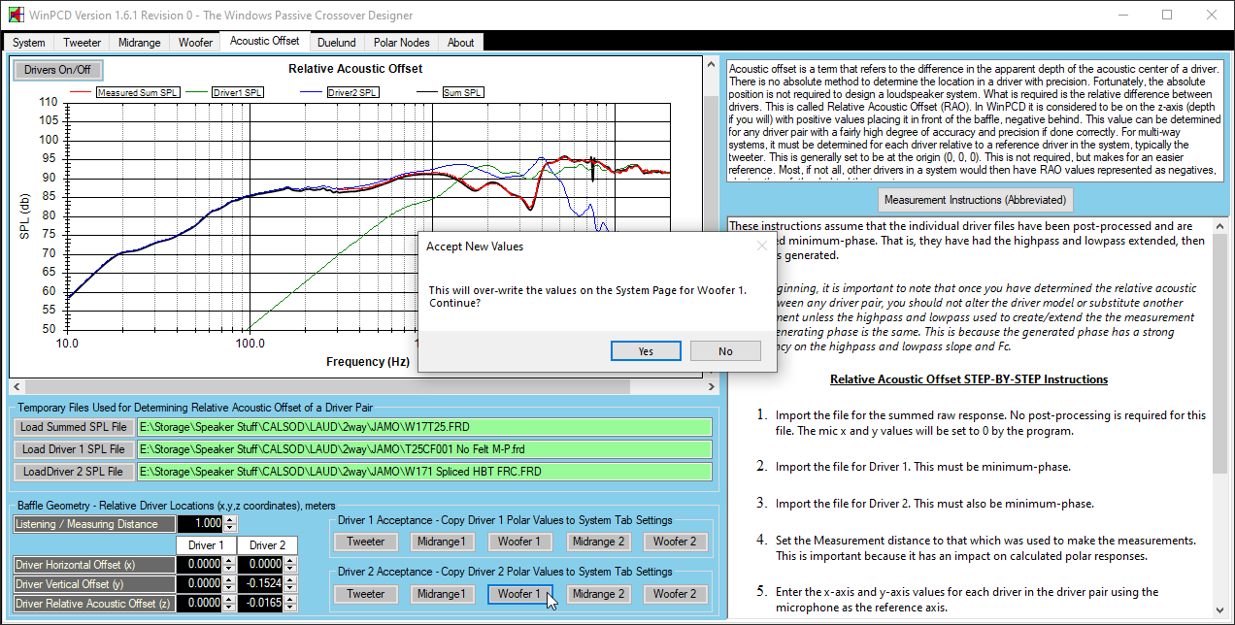Click No to cancel overwriting values
1235x625 pixels.
point(725,351)
